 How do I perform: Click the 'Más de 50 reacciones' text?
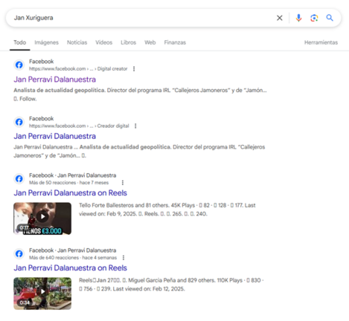pos(53,183)
